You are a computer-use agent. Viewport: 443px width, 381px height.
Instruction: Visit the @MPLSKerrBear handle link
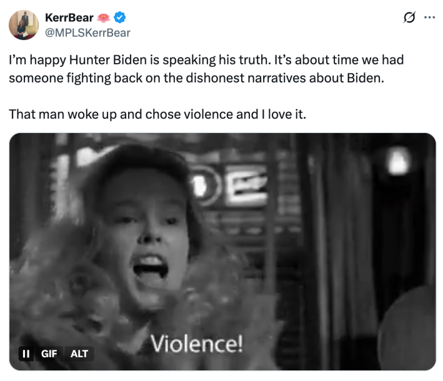[88, 32]
